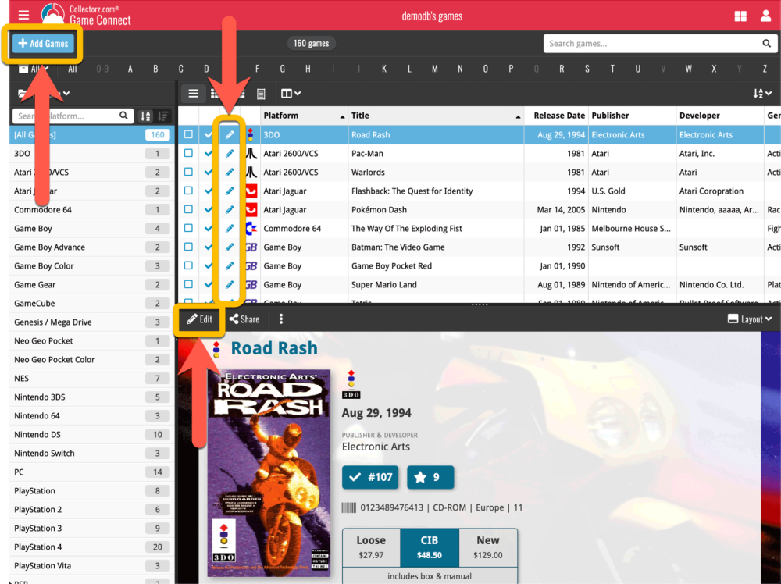Sort by Release Date column header
This screenshot has height=584, width=781.
(556, 116)
